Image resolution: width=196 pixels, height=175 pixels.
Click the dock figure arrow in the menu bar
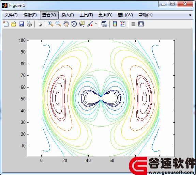point(190,15)
